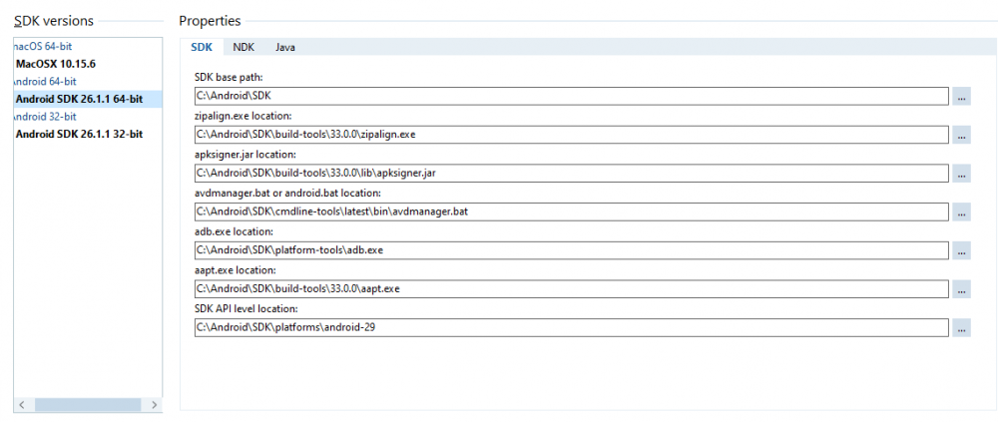
Task: Browse for SDK base path
Action: click(x=962, y=96)
